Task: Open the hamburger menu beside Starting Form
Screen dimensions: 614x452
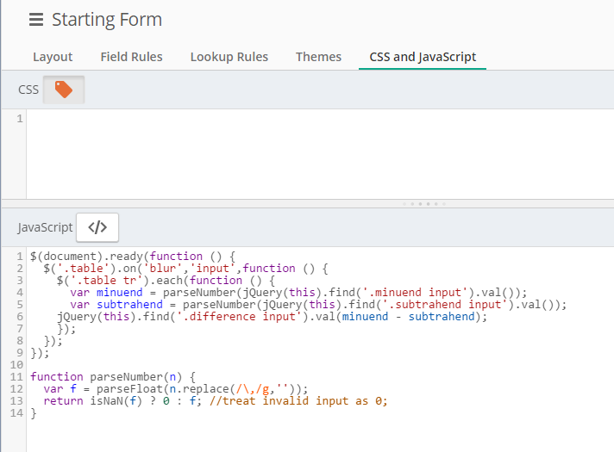Action: click(35, 20)
